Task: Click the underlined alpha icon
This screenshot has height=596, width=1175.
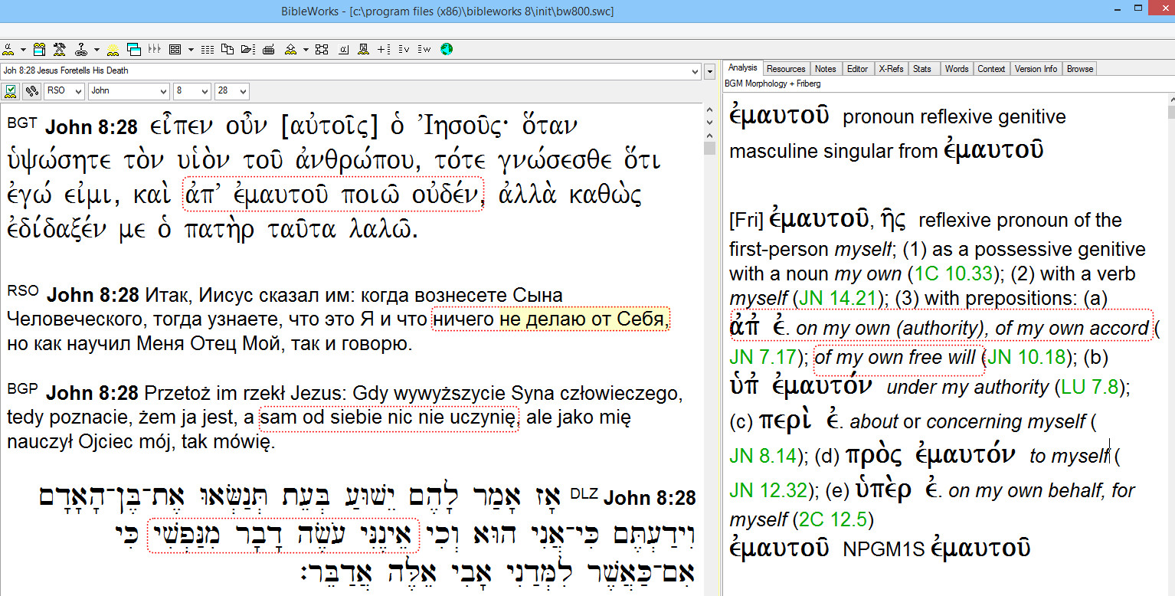Action: click(343, 50)
